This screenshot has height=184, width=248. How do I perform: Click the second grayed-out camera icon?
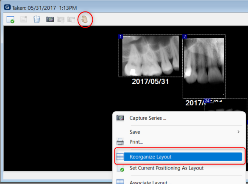coord(61,20)
